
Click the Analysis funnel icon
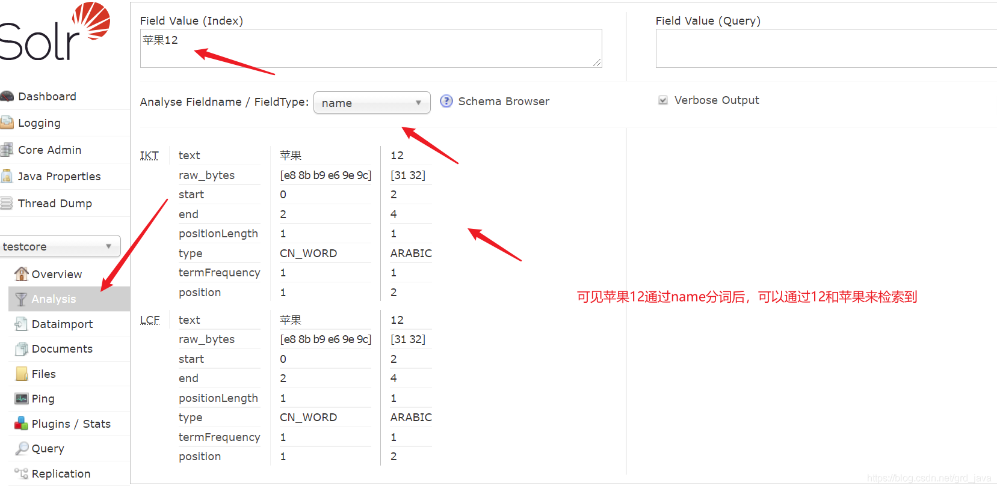point(22,299)
